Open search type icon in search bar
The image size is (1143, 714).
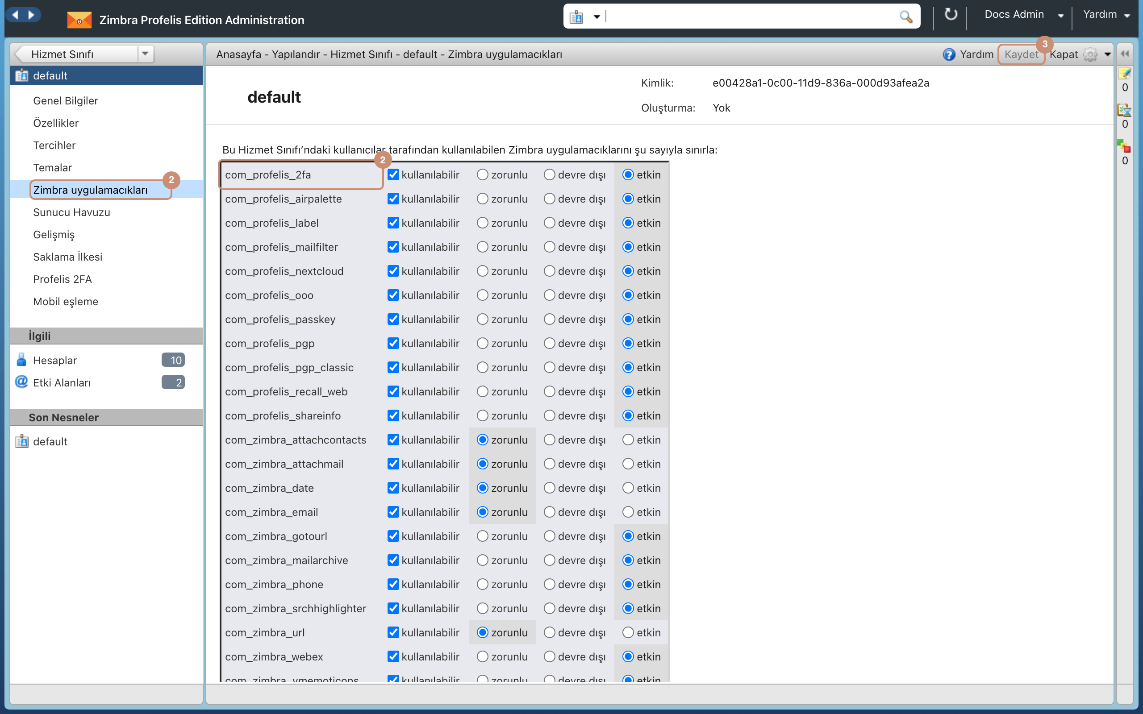pos(576,17)
